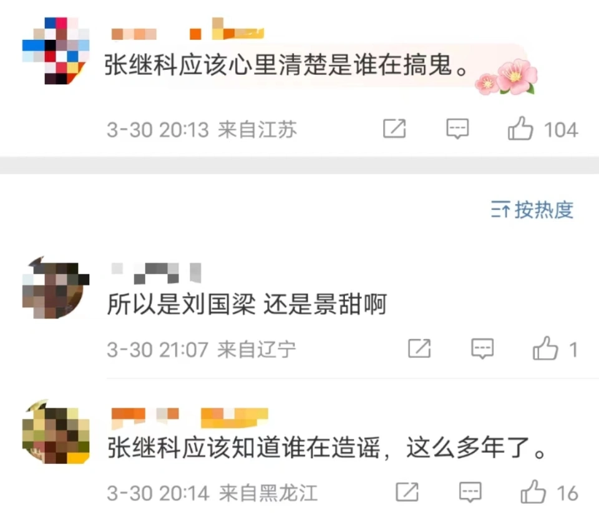Image resolution: width=599 pixels, height=513 pixels.
Task: Tap the yellow badge beside the third username
Action: tap(235, 417)
